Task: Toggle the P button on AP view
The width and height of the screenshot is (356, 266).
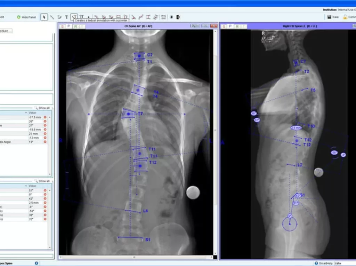Action: pos(68,26)
